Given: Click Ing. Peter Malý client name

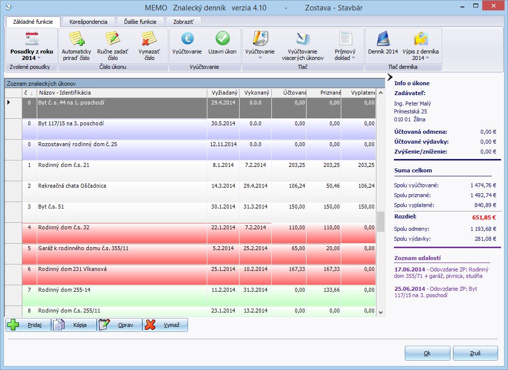Looking at the screenshot, I should (x=412, y=104).
